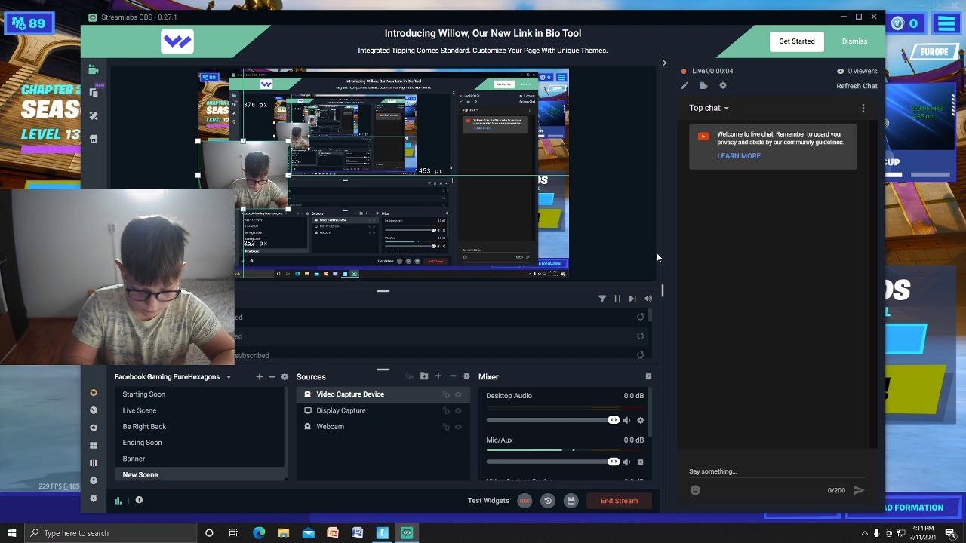This screenshot has height=543, width=966.
Task: Pause the event queue
Action: pos(617,299)
